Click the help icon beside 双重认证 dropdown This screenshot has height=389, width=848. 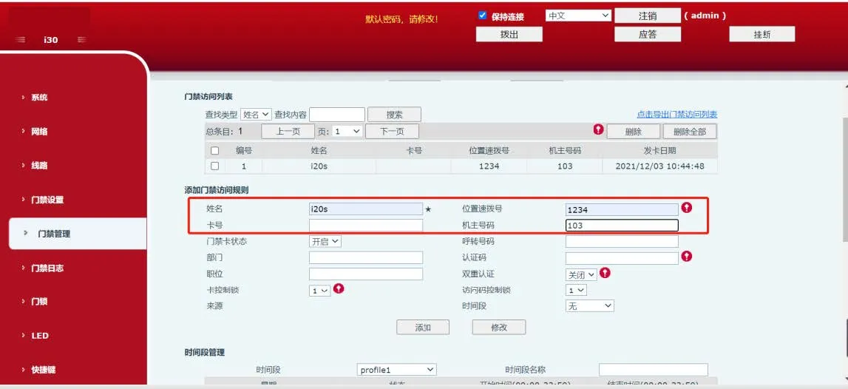605,273
